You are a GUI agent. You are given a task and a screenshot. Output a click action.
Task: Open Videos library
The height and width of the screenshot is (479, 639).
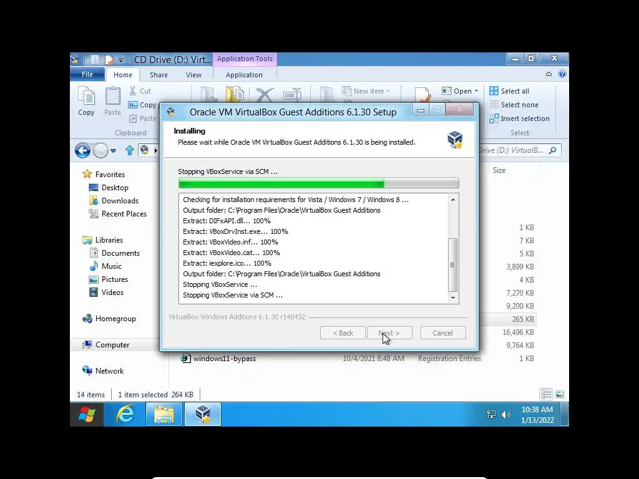click(106, 292)
